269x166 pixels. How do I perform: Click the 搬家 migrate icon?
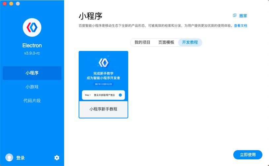[235, 16]
